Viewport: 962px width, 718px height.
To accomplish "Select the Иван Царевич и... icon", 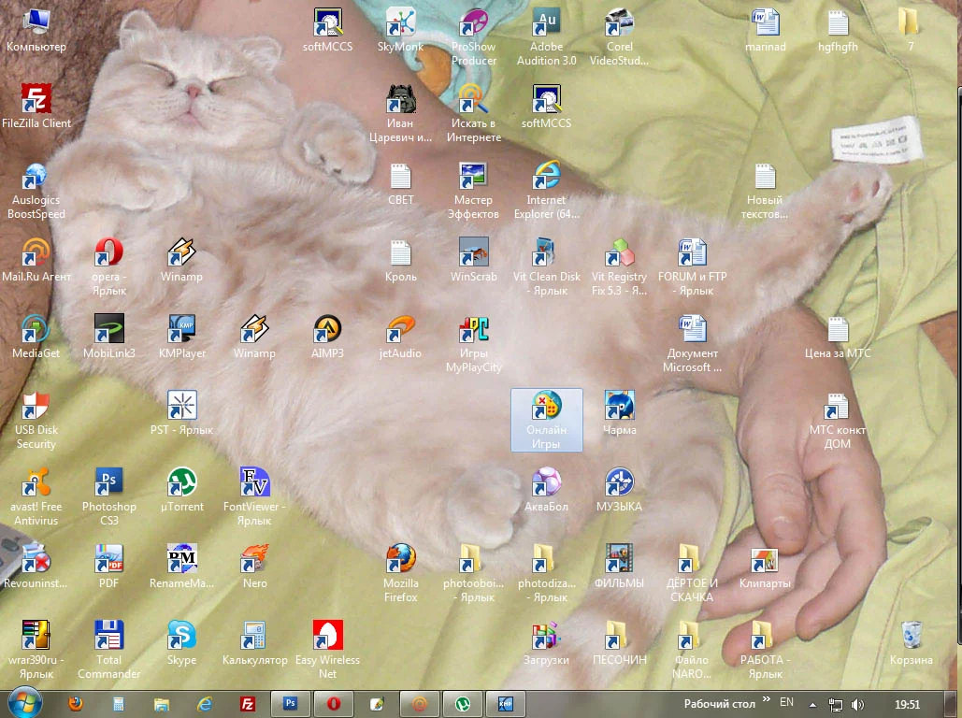I will point(400,115).
